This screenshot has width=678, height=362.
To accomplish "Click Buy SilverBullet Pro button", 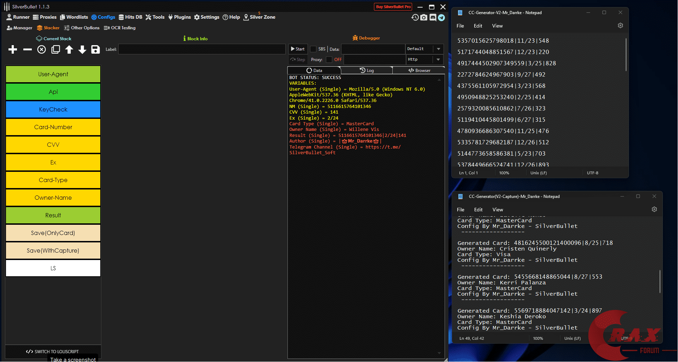I will [393, 7].
